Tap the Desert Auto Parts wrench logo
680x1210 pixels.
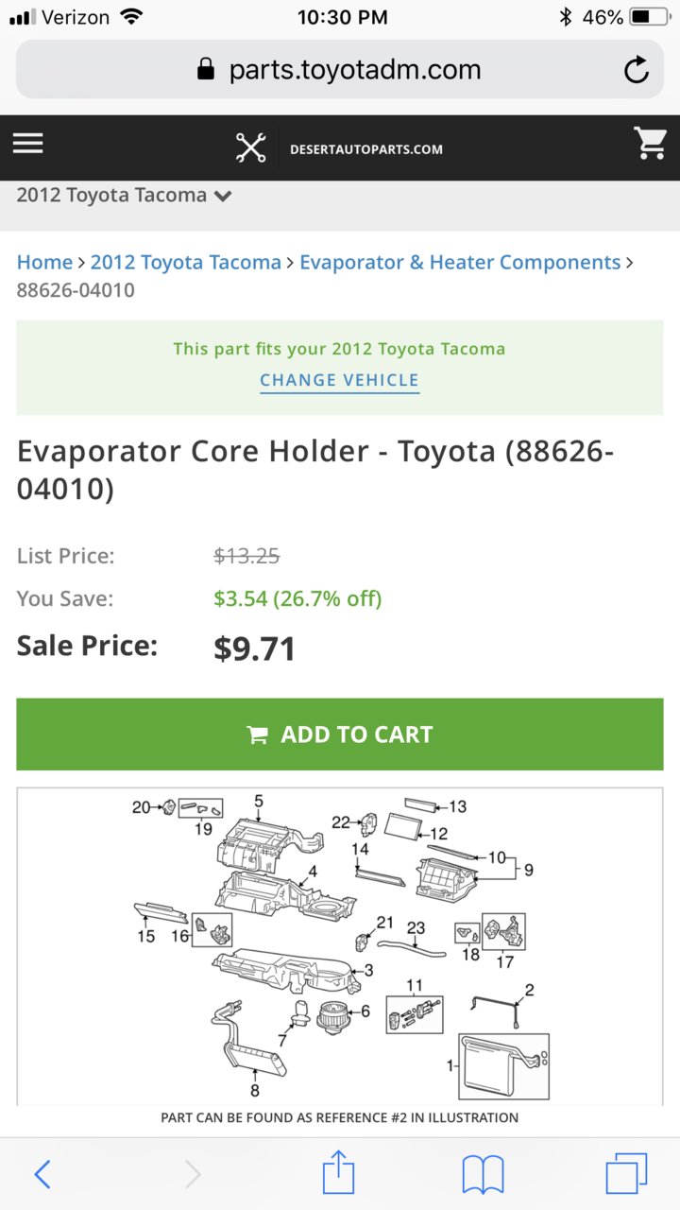[x=250, y=148]
